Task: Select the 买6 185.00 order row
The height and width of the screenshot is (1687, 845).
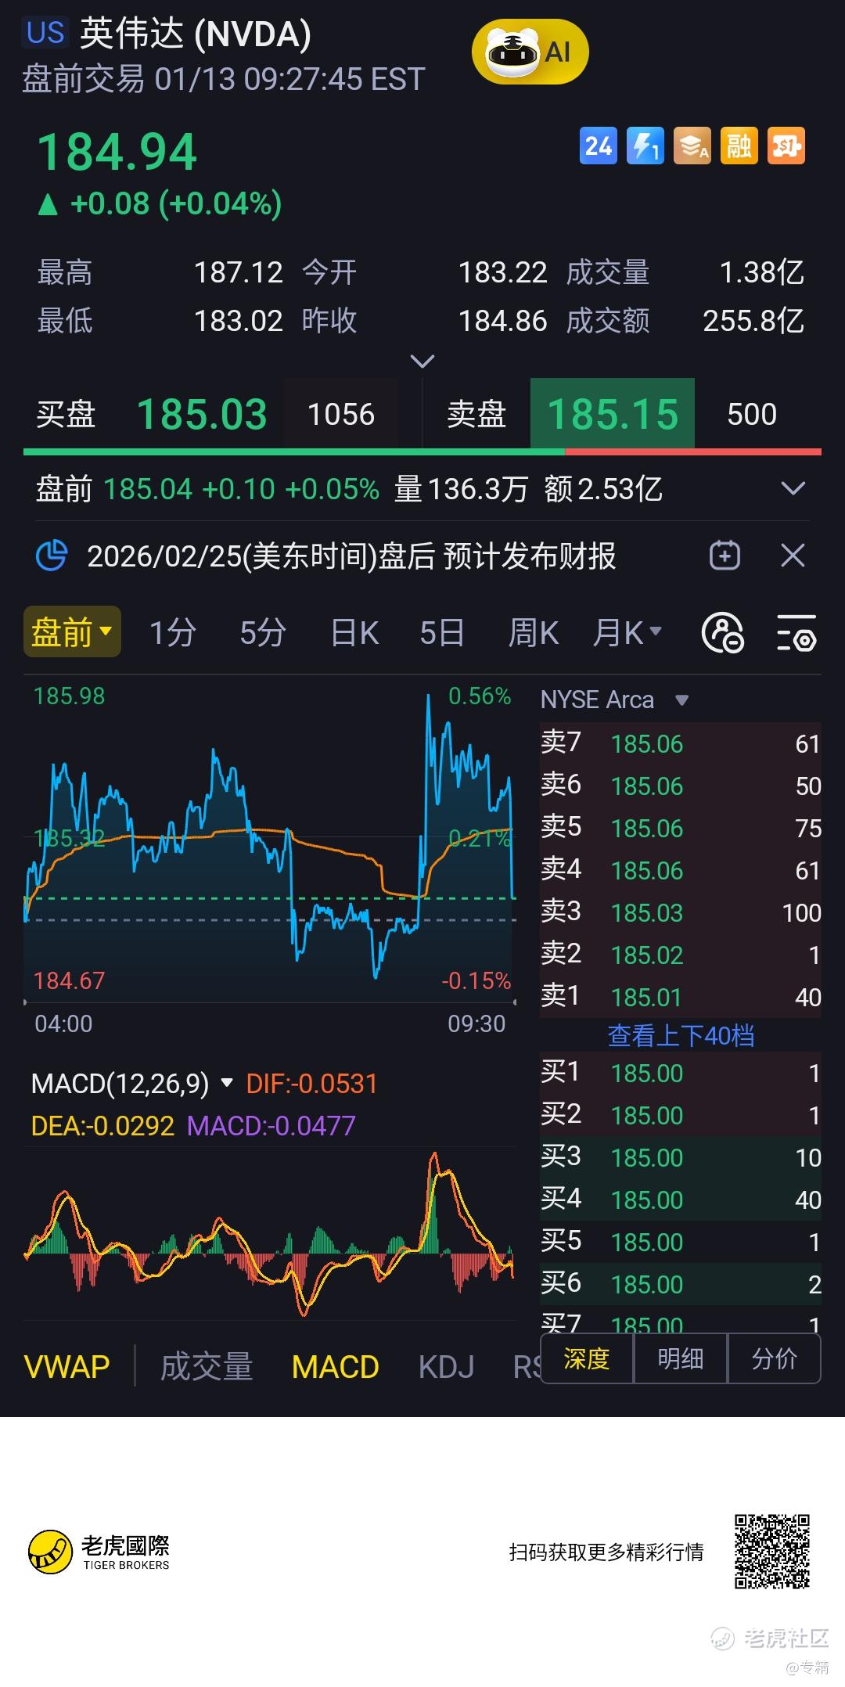Action: pos(681,1284)
